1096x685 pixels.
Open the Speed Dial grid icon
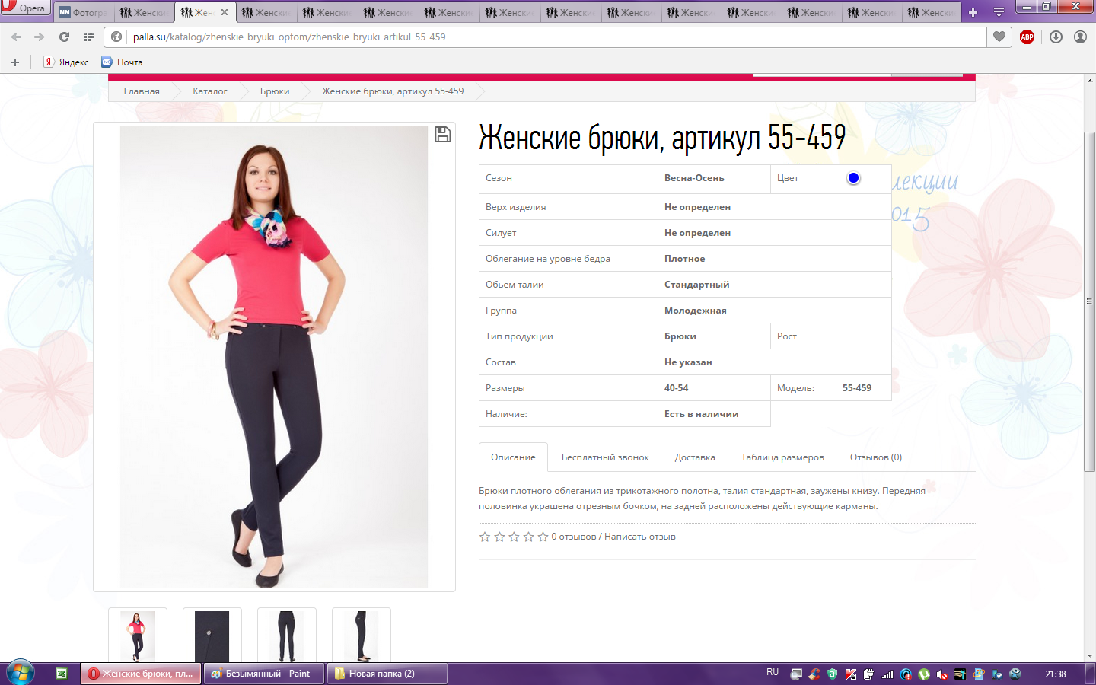(89, 37)
